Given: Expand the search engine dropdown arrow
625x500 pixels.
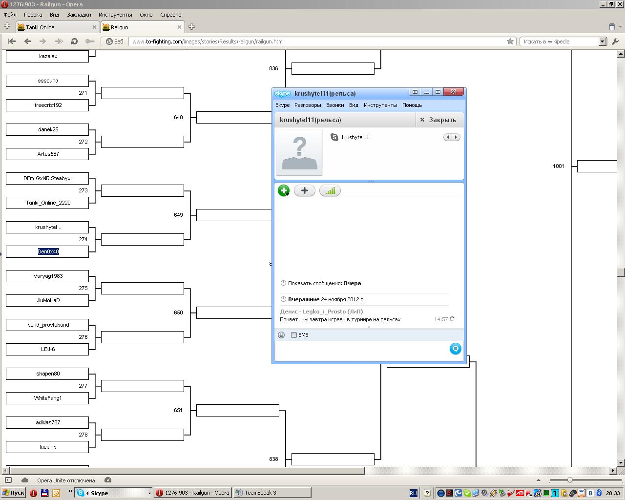Looking at the screenshot, I should [x=603, y=42].
